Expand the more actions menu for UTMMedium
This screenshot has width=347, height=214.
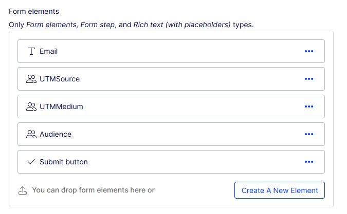tap(309, 106)
